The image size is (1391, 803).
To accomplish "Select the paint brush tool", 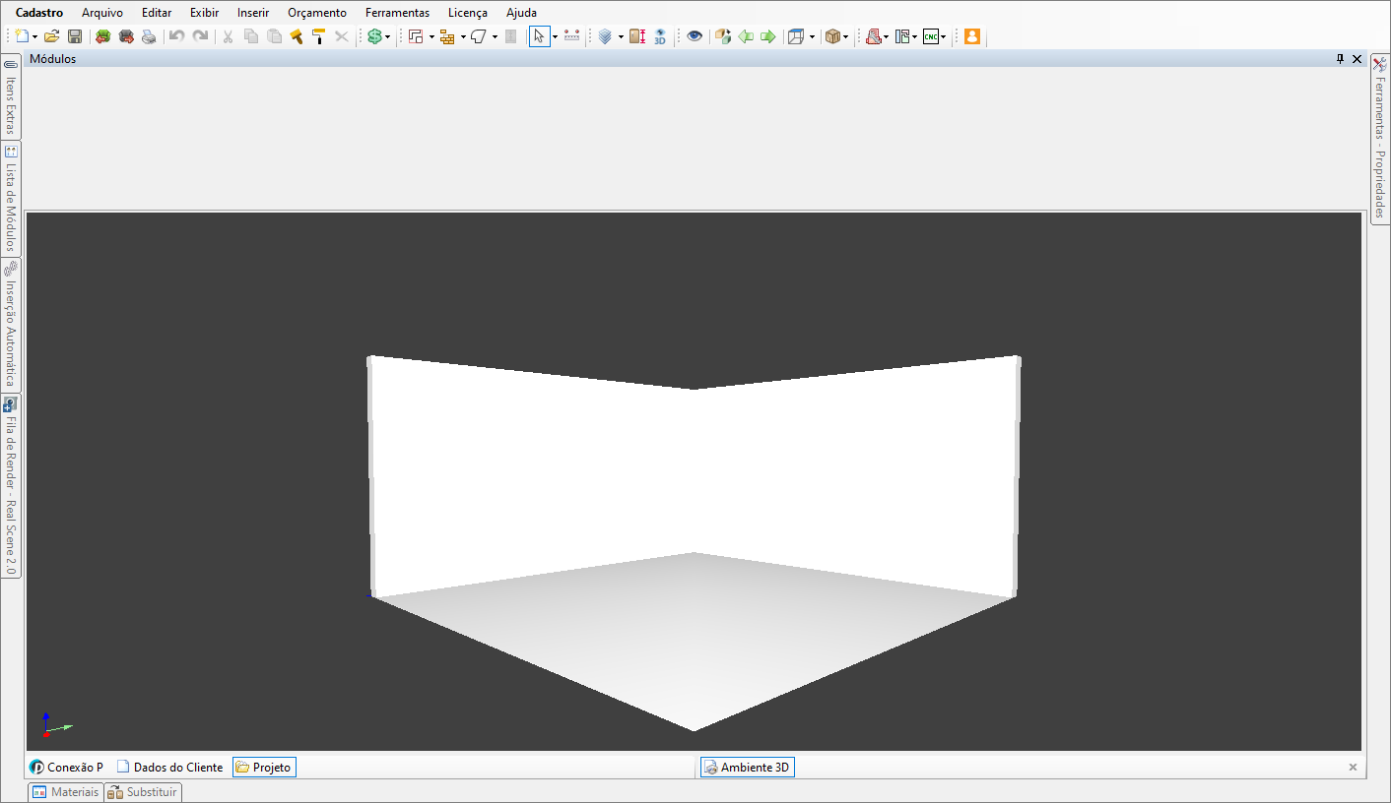I will pos(297,36).
